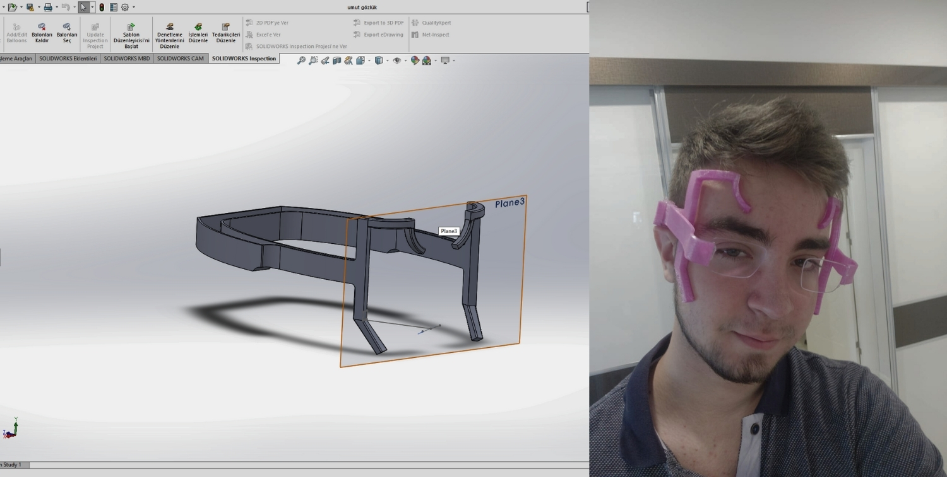947x477 pixels.
Task: Expand the Hide/Show Items dropdown arrow
Action: 405,60
